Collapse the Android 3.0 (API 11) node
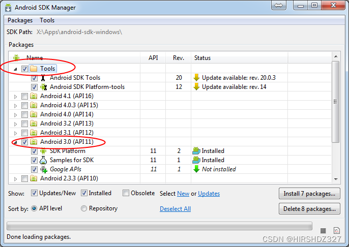The height and width of the screenshot is (247, 349). [15, 142]
